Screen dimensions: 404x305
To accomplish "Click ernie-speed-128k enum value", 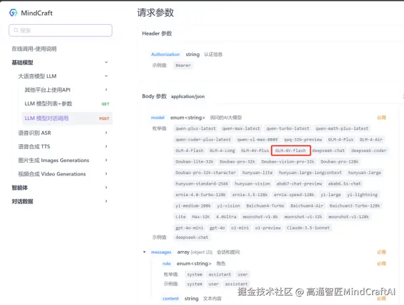I will [x=294, y=195].
